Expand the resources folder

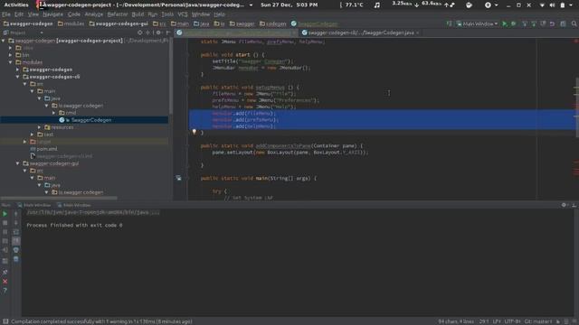coord(39,127)
